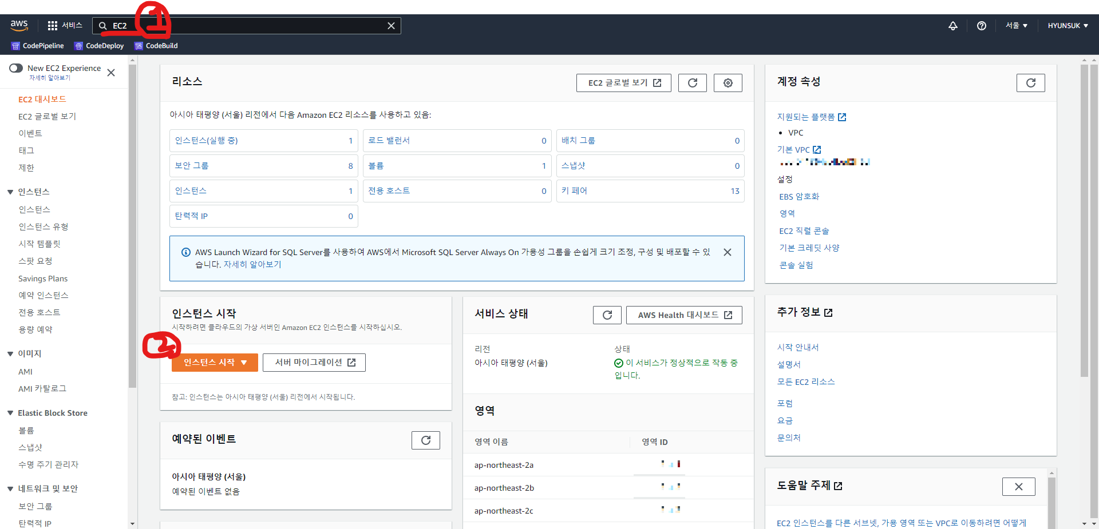Open AMI 카탈로그 in the sidebar
The image size is (1099, 529).
coord(42,388)
